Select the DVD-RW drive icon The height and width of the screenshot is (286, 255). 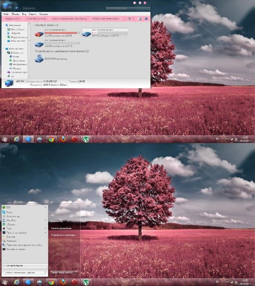pos(39,59)
